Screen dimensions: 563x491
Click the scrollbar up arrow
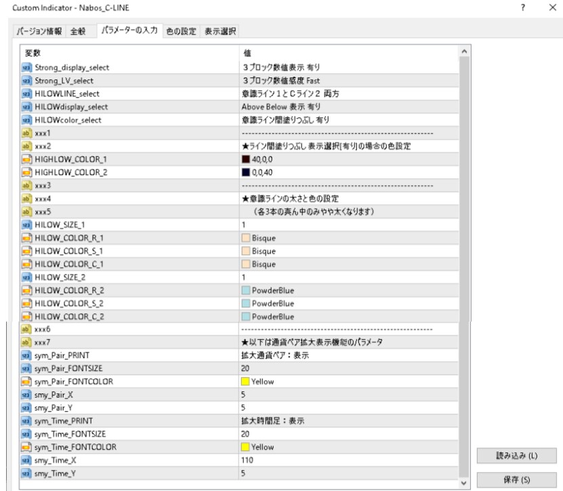(464, 52)
